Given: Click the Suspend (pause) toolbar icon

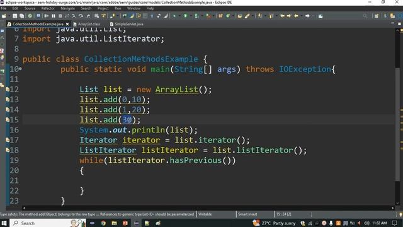Looking at the screenshot, I should 54,16.
